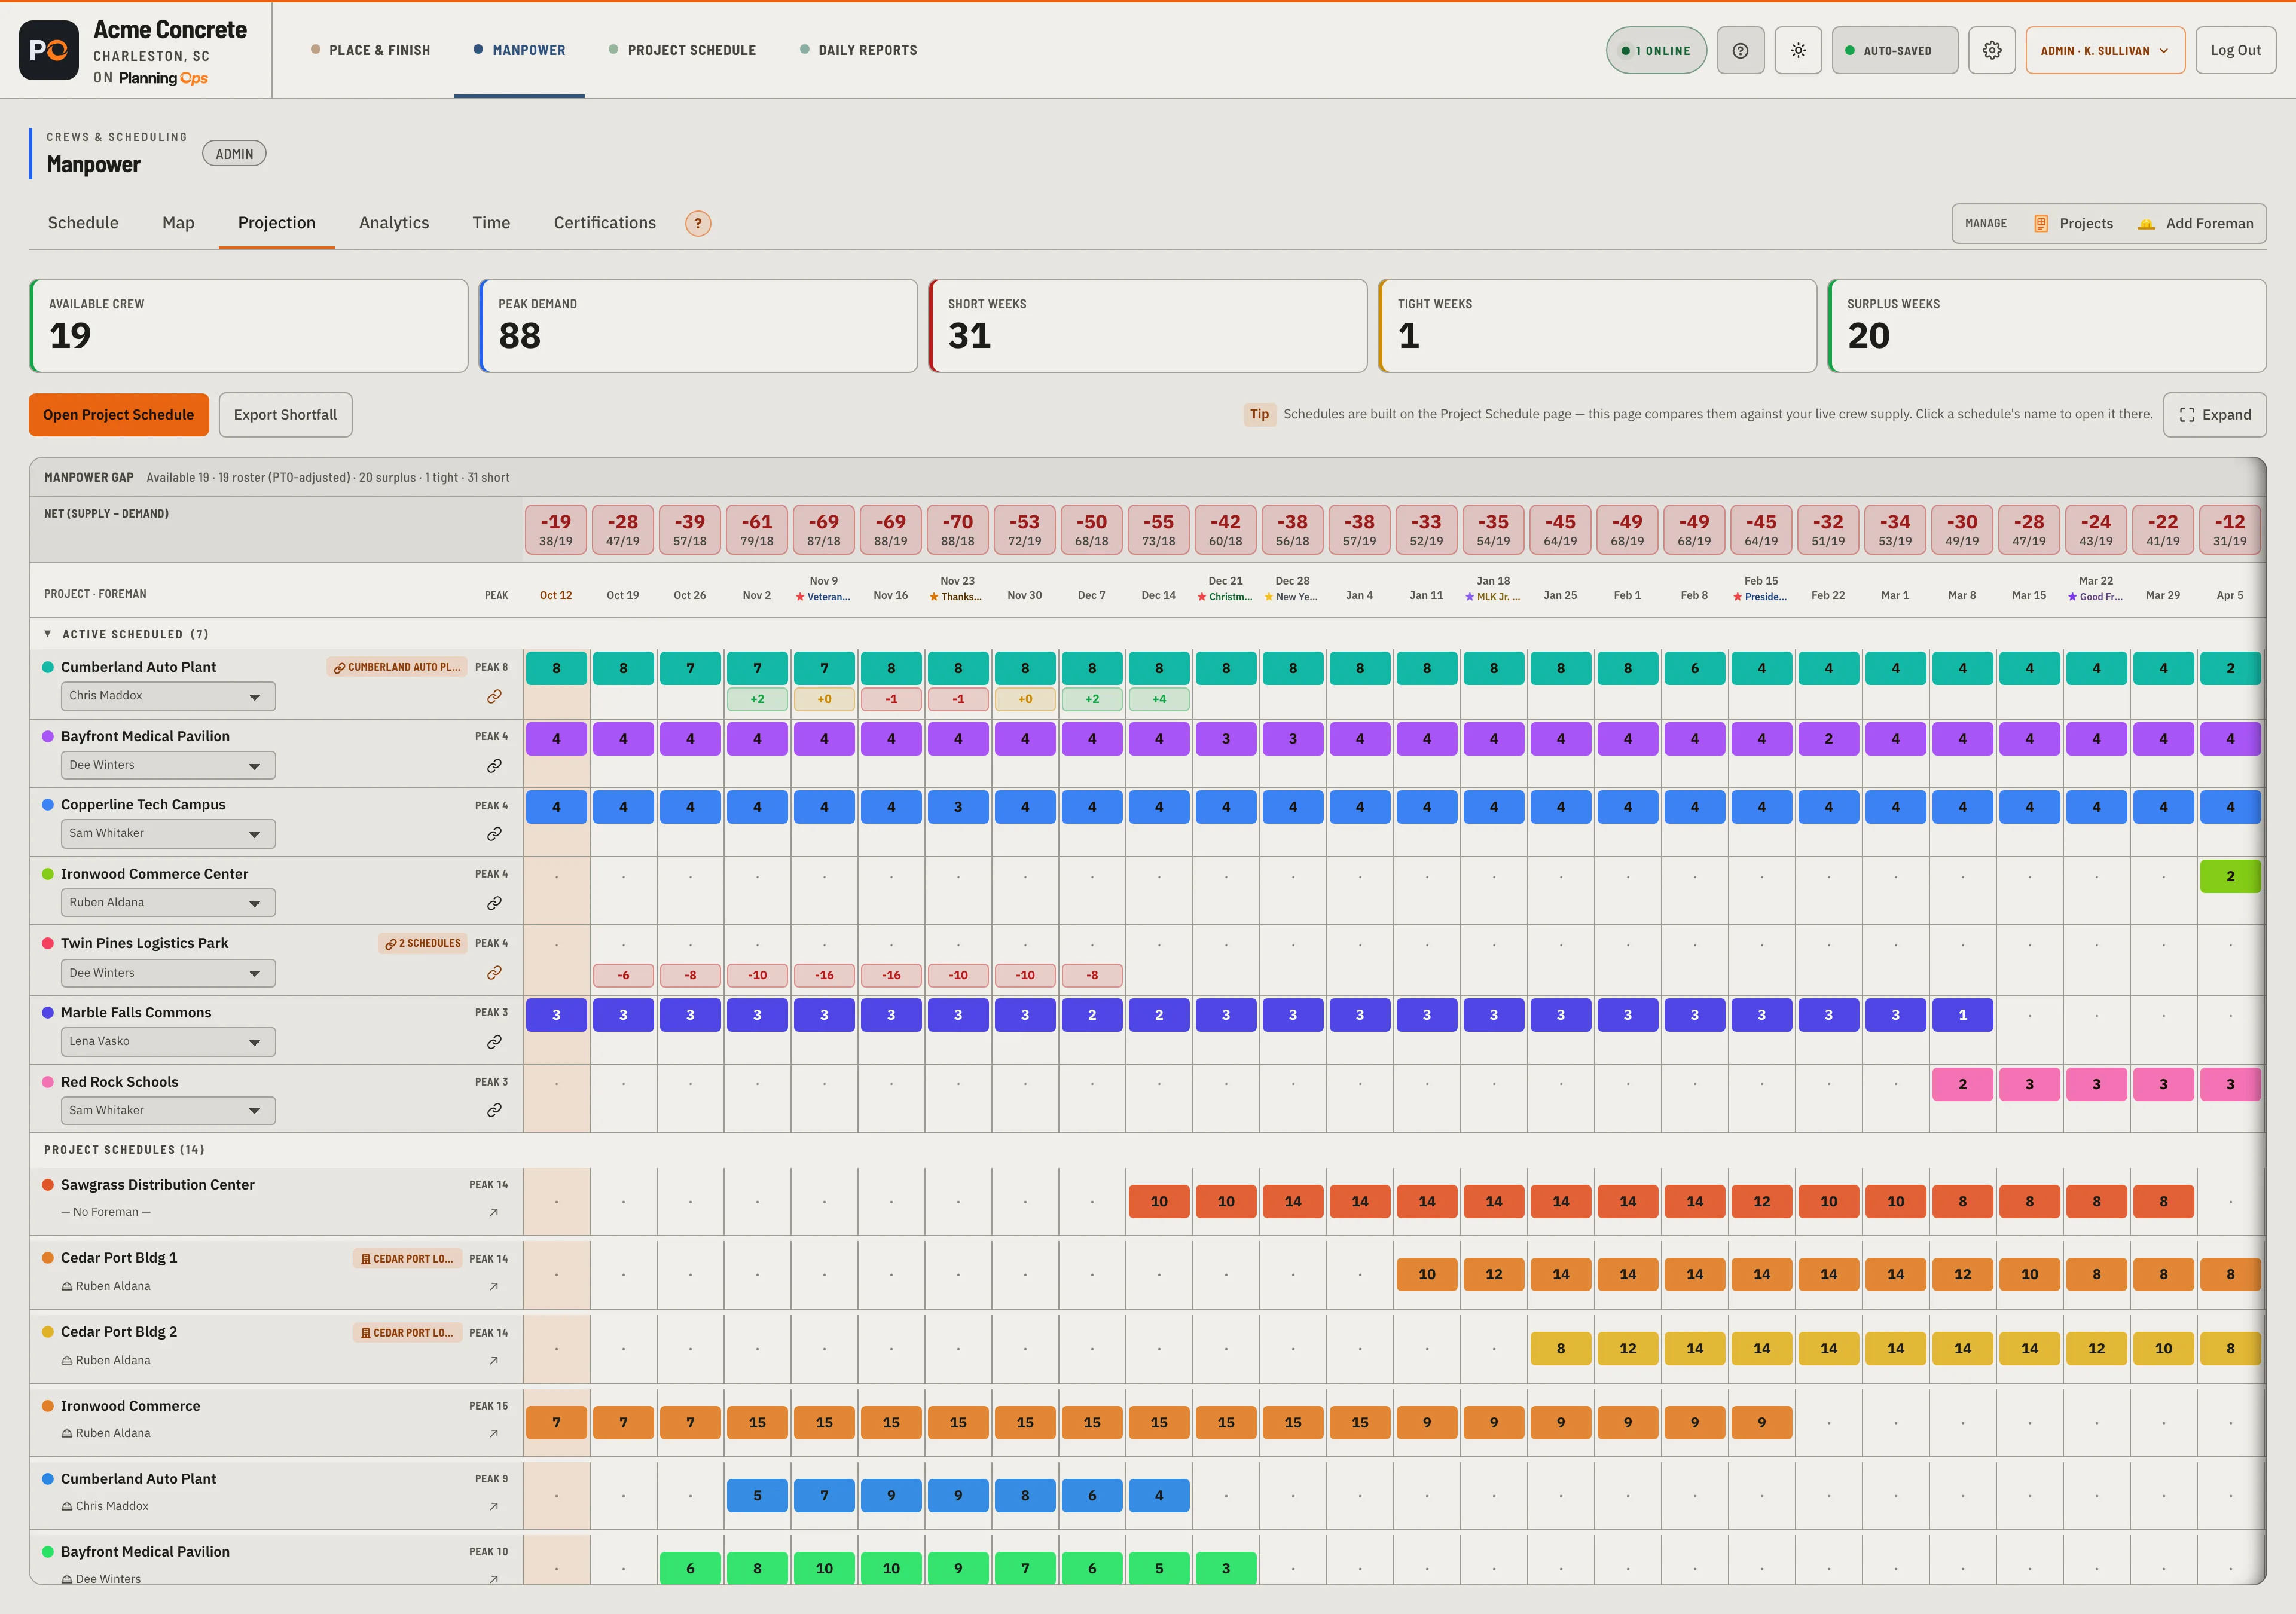Go to Project Schedule in top navigation
The width and height of the screenshot is (2296, 1614).
click(x=682, y=50)
